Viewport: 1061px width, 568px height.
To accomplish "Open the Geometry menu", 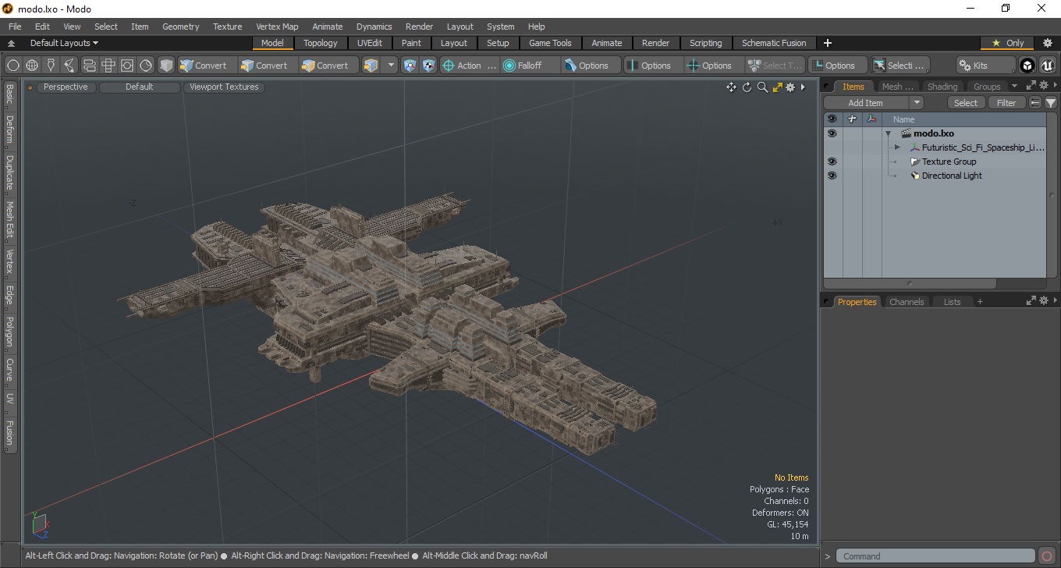I will coord(180,27).
